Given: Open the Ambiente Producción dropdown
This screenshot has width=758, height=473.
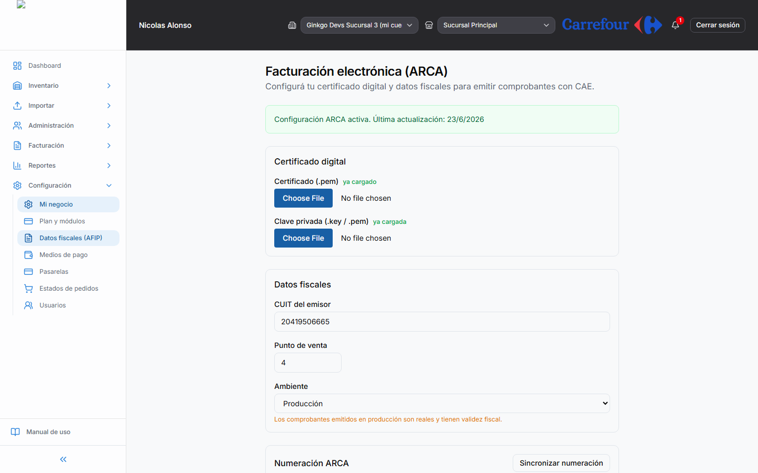Looking at the screenshot, I should [x=442, y=404].
